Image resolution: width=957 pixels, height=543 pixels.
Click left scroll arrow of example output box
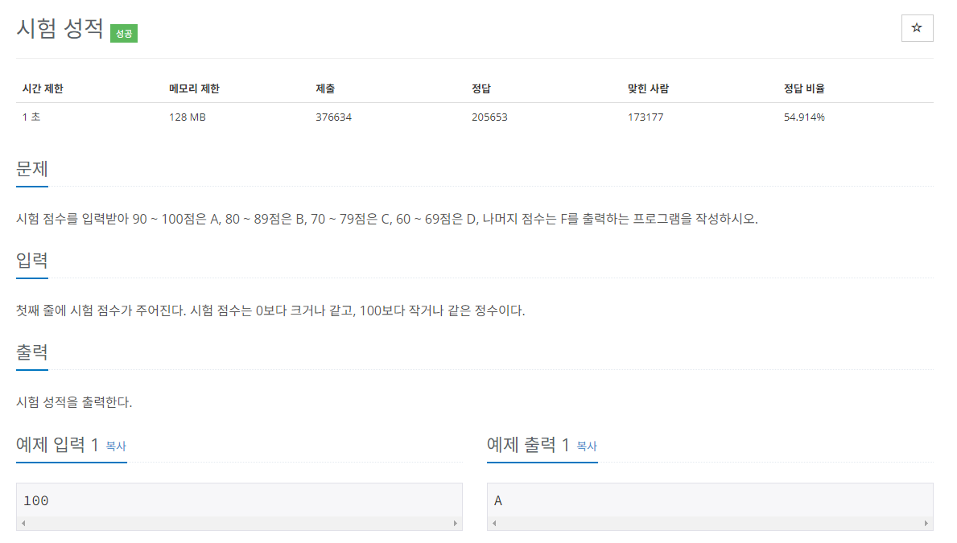(x=494, y=524)
